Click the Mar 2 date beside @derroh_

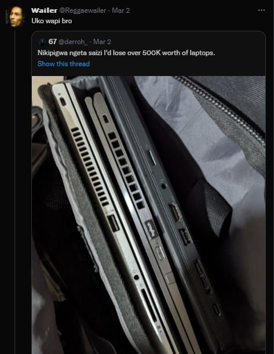coord(102,42)
